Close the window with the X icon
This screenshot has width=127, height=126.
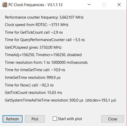pos(119,5)
